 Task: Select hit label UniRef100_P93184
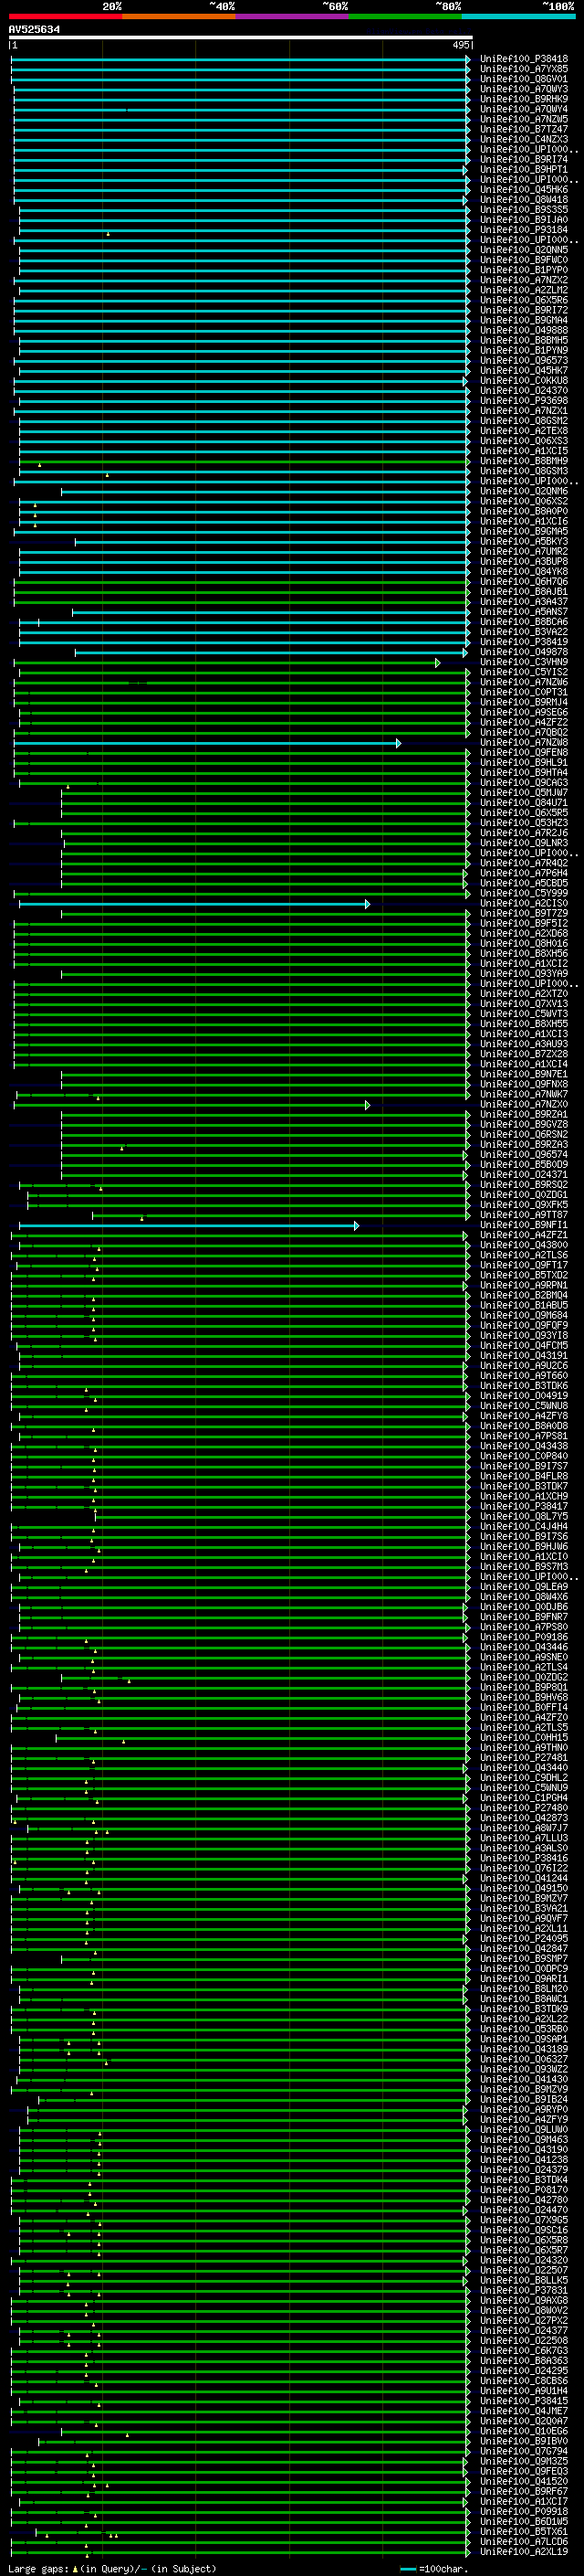coord(524,230)
